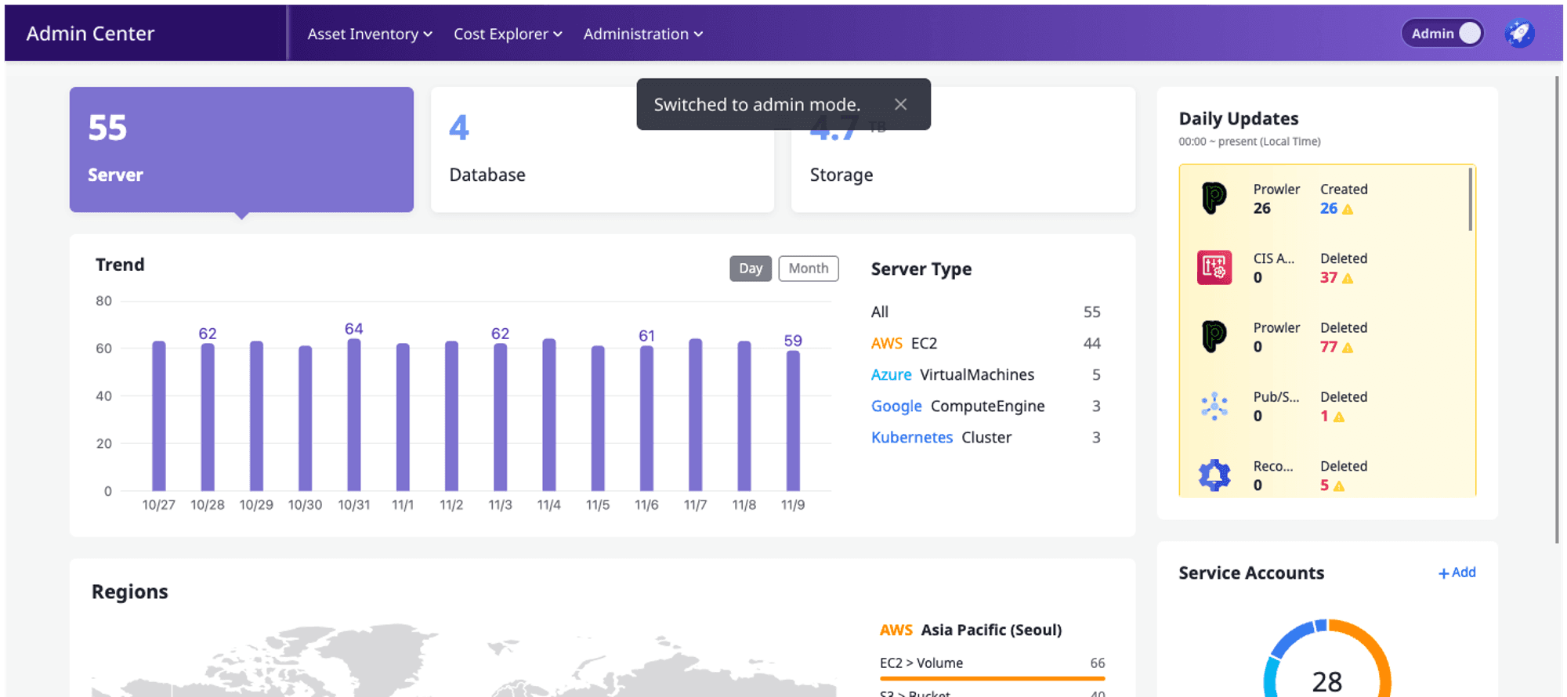Click the warning triangle beside Created 26
The image size is (1567, 697).
pos(1348,209)
